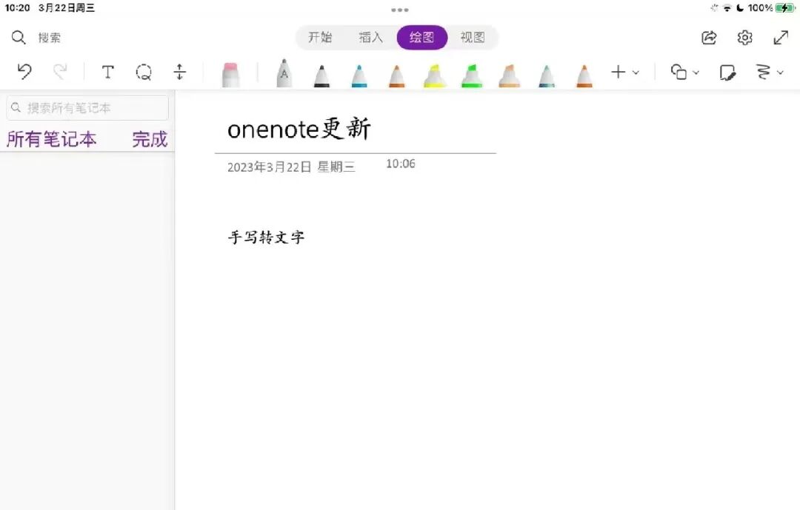Select the first orange pen
800x510 pixels.
coord(397,76)
